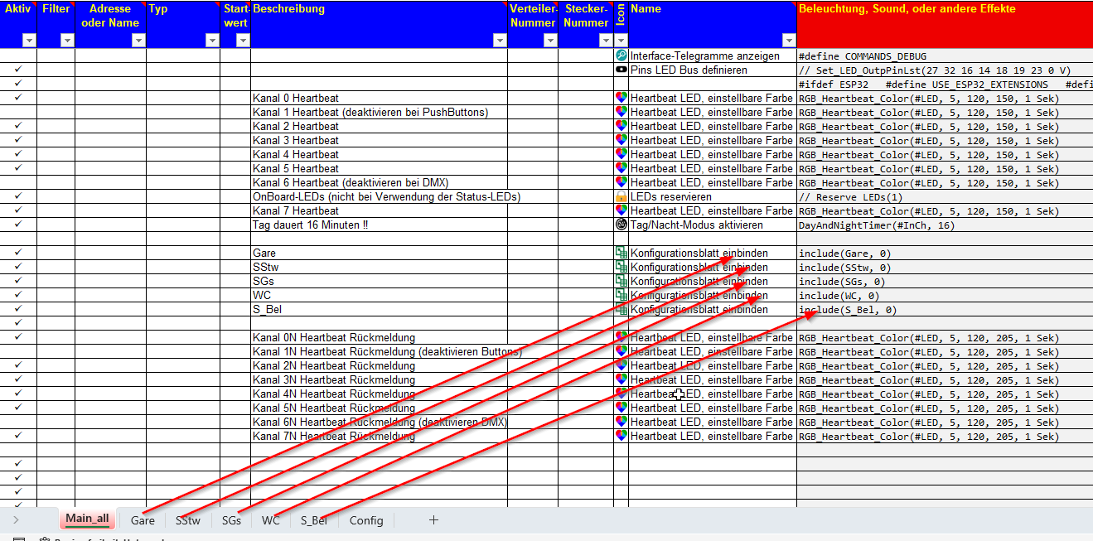Switch to the Gare sheet tab
The width and height of the screenshot is (1093, 541).
click(x=143, y=520)
